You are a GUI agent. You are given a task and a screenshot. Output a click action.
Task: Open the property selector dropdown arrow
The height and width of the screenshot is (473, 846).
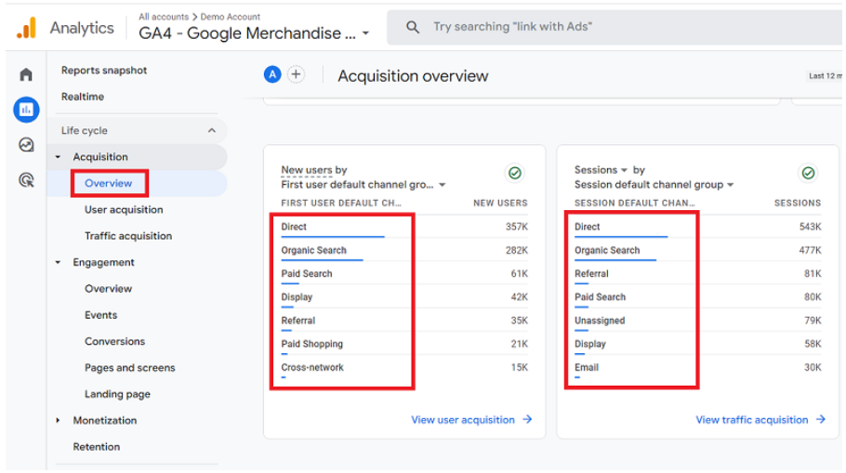tap(365, 33)
